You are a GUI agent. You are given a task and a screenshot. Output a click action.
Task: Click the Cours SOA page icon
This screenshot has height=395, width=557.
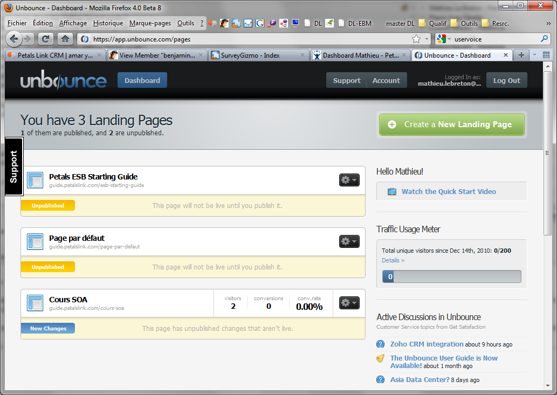click(x=35, y=303)
